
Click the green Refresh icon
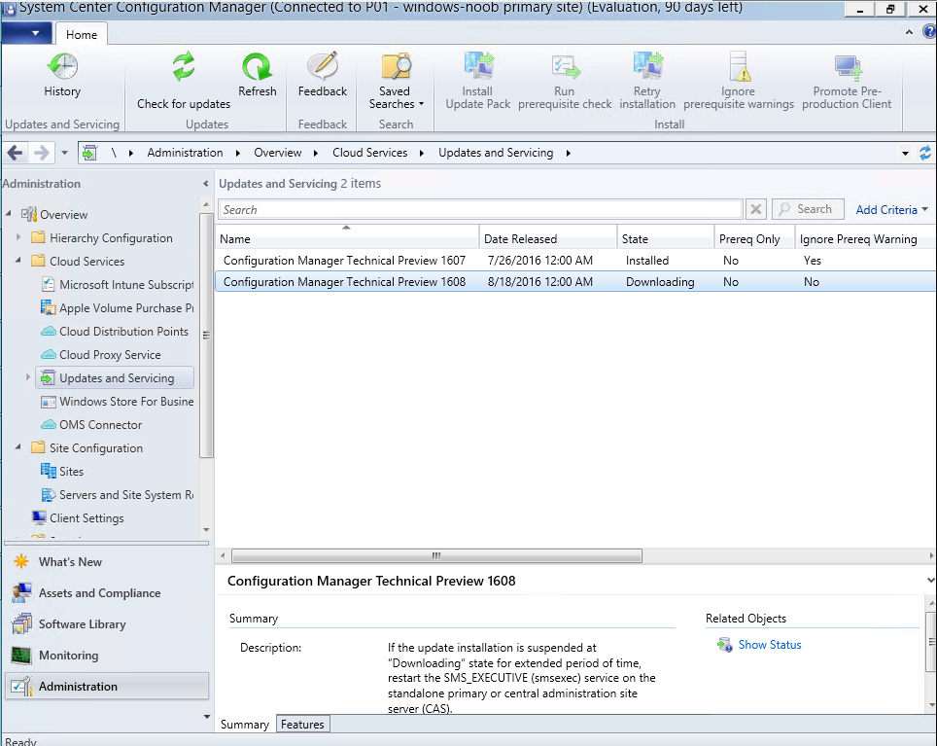pyautogui.click(x=257, y=66)
